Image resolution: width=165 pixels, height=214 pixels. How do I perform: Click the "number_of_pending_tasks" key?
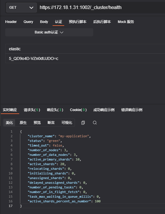tap(51, 187)
